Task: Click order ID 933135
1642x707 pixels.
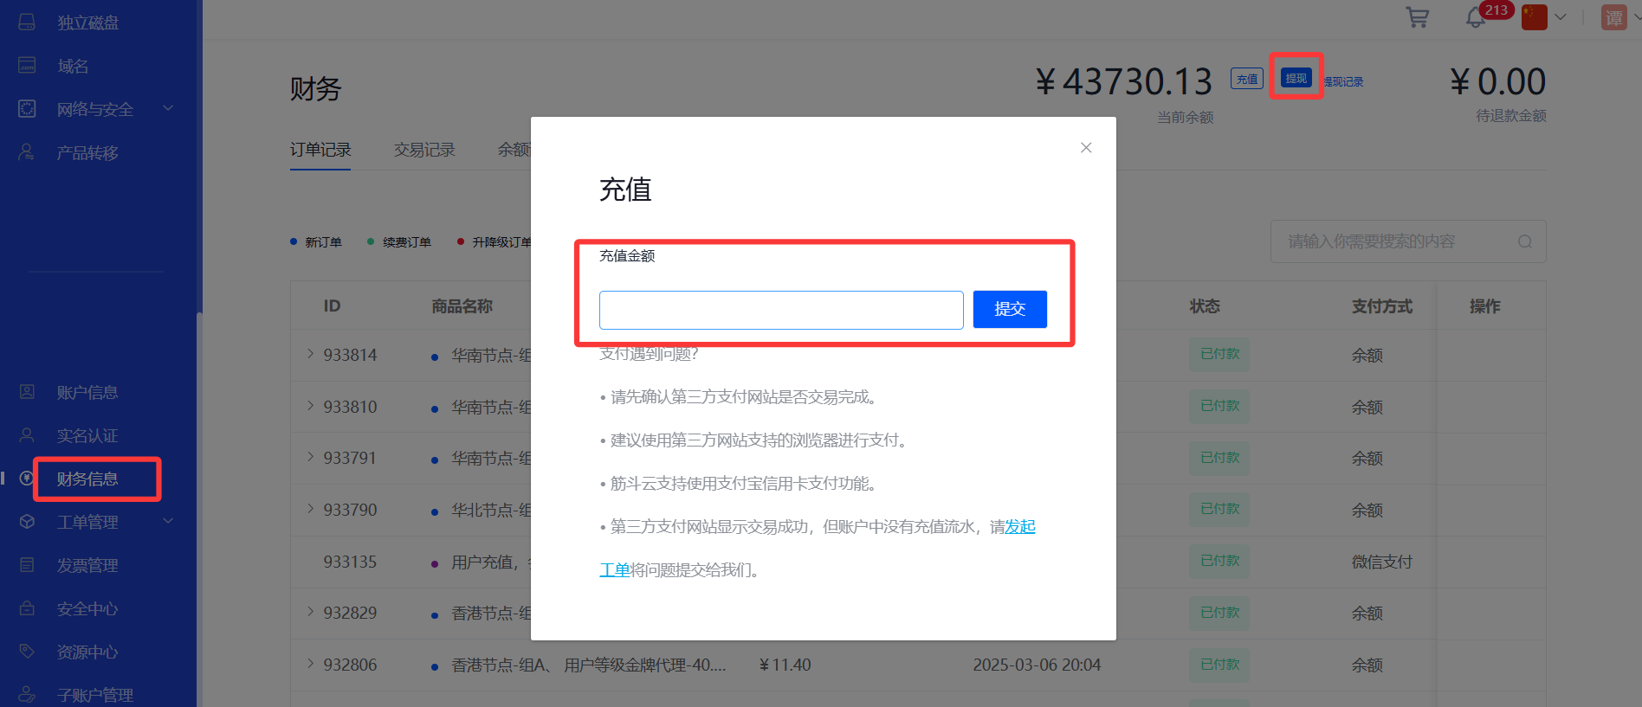Action: 350,562
